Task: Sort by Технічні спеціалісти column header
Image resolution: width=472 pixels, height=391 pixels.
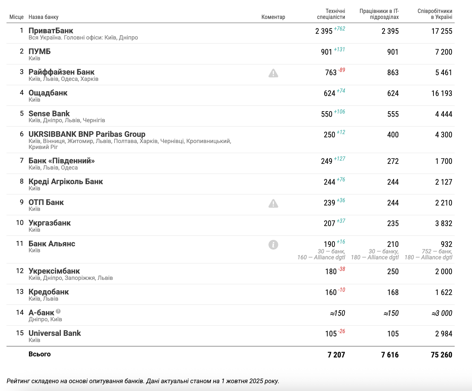Action: 331,14
